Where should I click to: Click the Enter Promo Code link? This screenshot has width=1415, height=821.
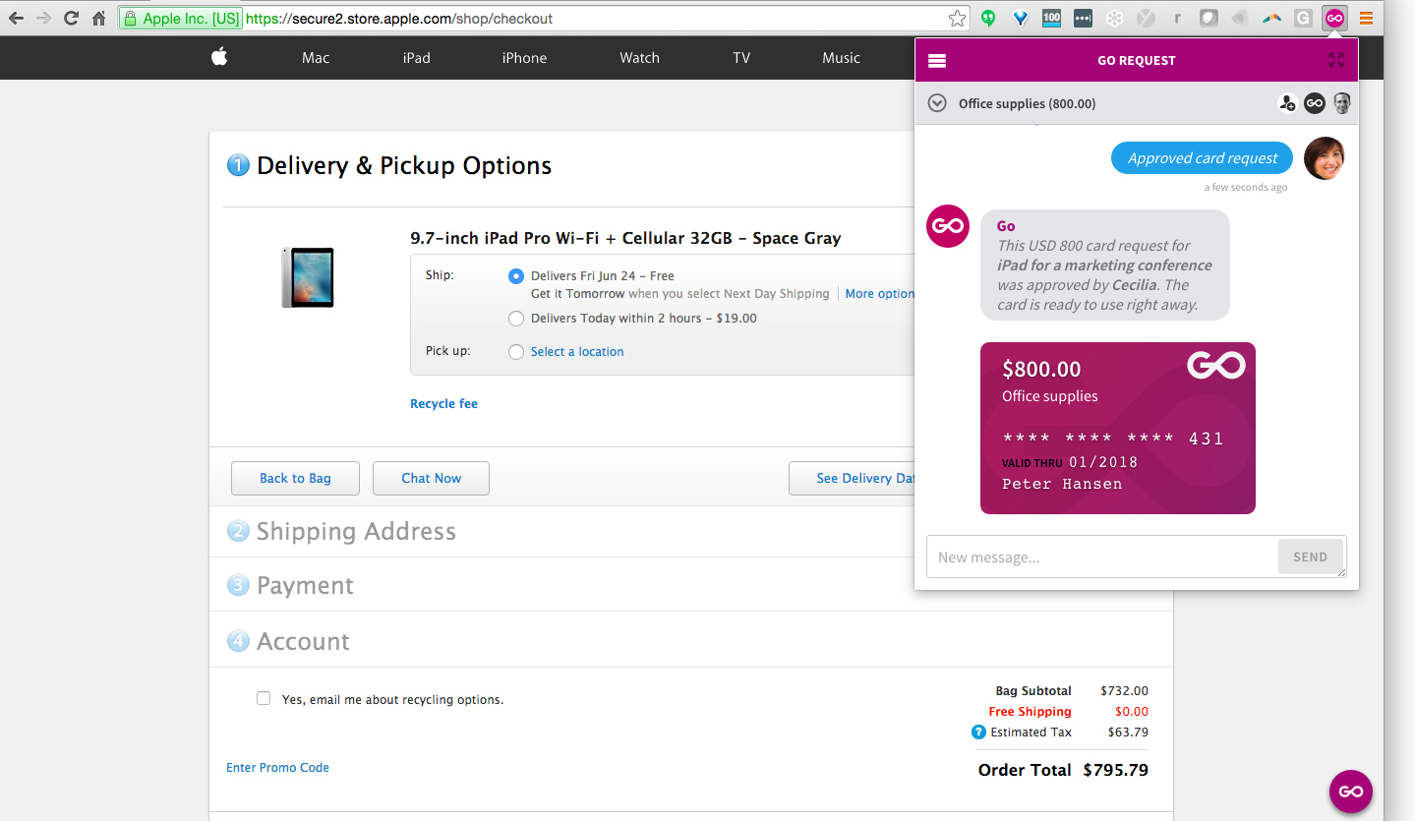pyautogui.click(x=277, y=768)
